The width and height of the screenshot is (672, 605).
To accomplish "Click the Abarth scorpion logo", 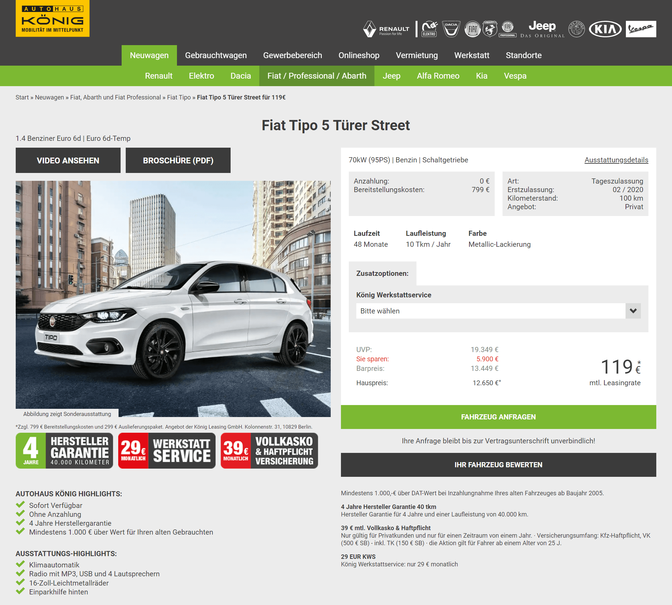I will [x=490, y=29].
